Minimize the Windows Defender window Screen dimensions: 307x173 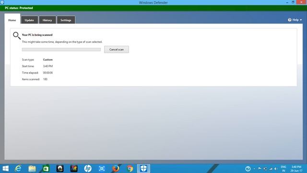coord(287,2)
